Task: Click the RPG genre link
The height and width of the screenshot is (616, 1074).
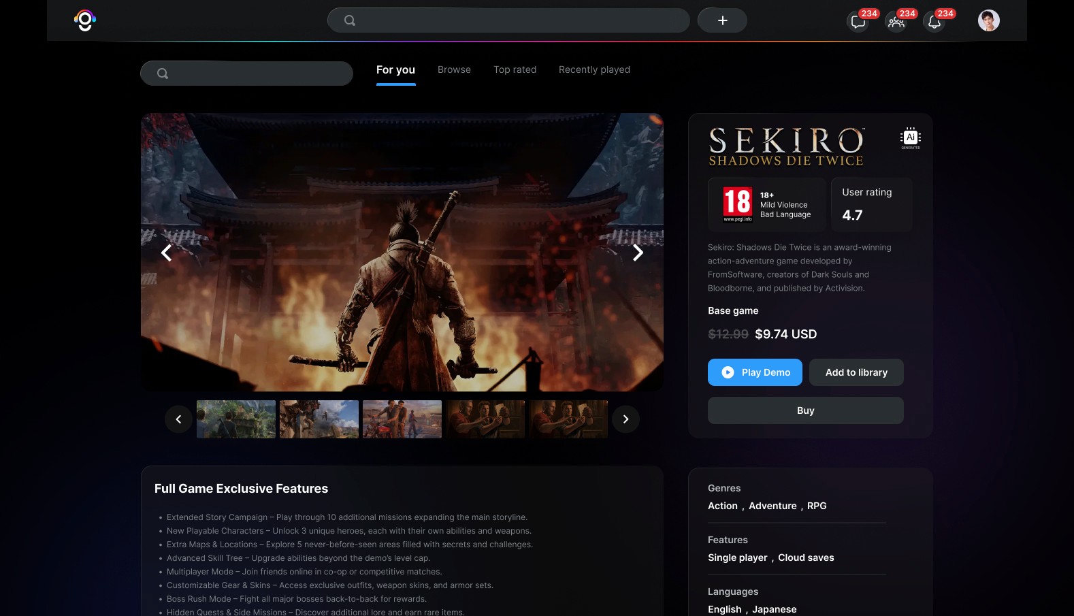Action: [817, 506]
